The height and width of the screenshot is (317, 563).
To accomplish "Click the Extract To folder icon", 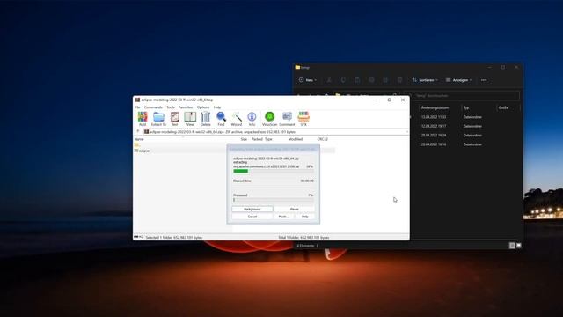I will click(158, 119).
